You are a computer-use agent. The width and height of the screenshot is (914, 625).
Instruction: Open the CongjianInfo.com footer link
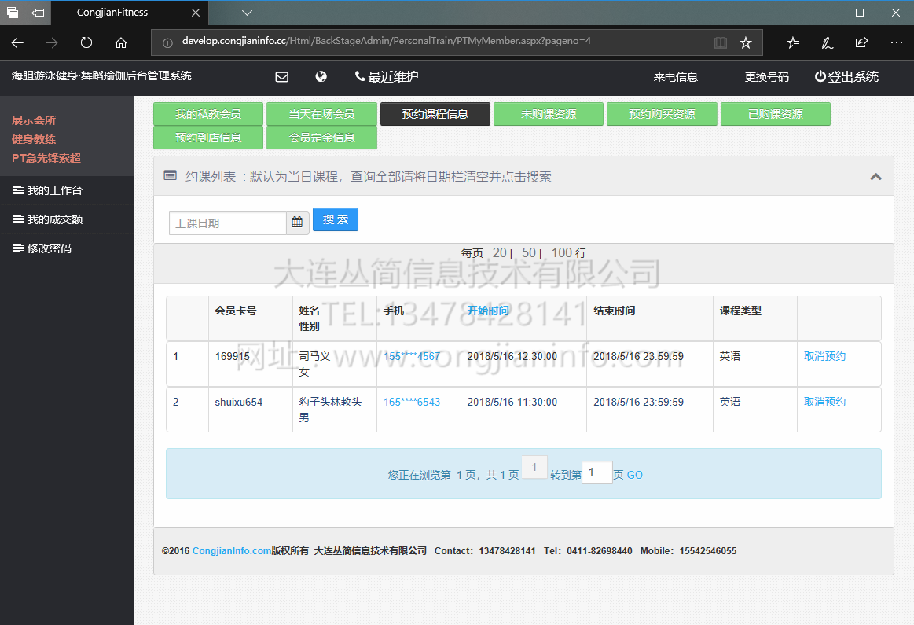tap(231, 551)
